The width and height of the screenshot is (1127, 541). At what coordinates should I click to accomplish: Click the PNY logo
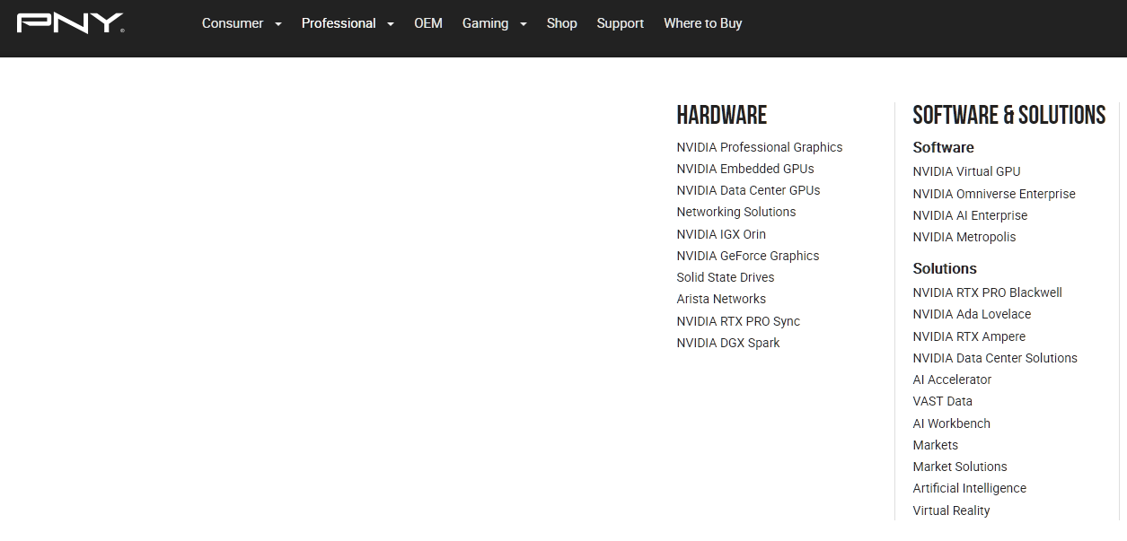point(70,23)
